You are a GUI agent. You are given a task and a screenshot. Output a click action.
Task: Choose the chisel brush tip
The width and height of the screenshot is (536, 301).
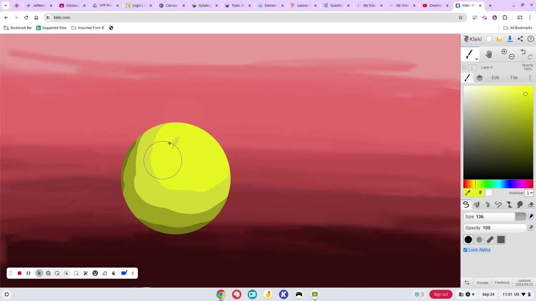coord(490,240)
